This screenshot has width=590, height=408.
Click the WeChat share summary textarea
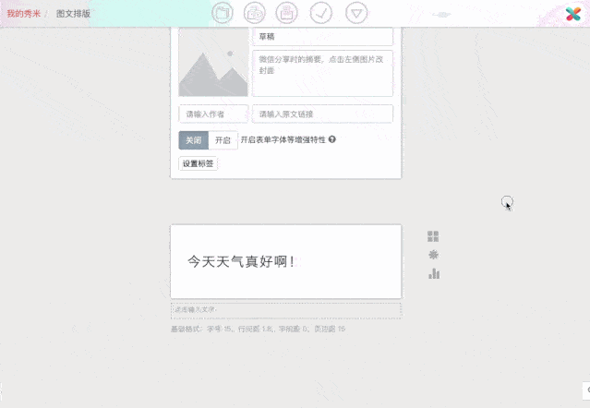[323, 73]
